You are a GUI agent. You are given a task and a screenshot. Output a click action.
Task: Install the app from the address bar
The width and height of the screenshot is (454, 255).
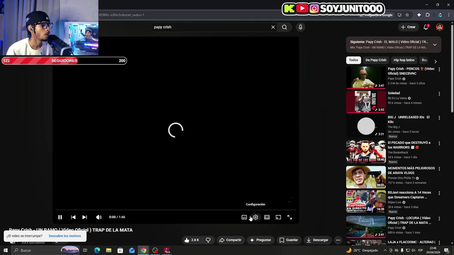(x=399, y=15)
